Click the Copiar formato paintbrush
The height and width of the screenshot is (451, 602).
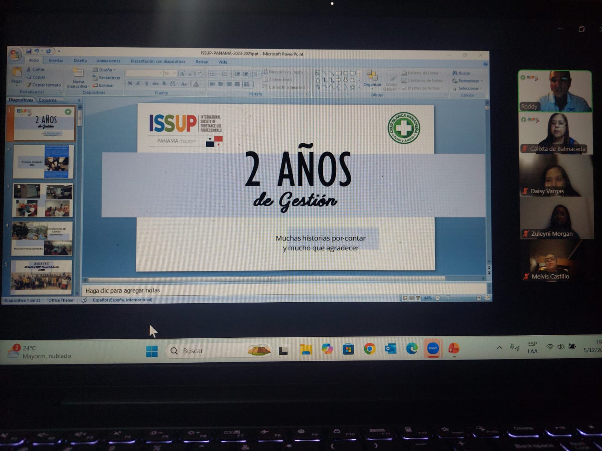pyautogui.click(x=43, y=85)
